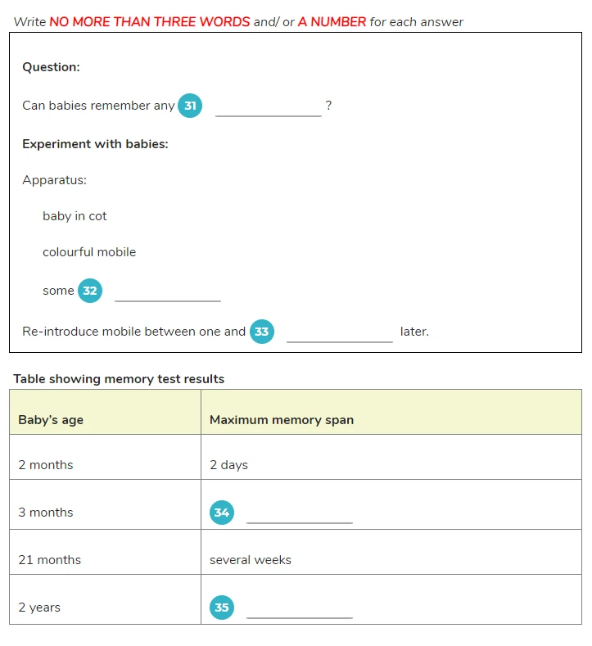Click the '21 months' table cell
Image resolution: width=592 pixels, height=646 pixels.
(x=105, y=552)
